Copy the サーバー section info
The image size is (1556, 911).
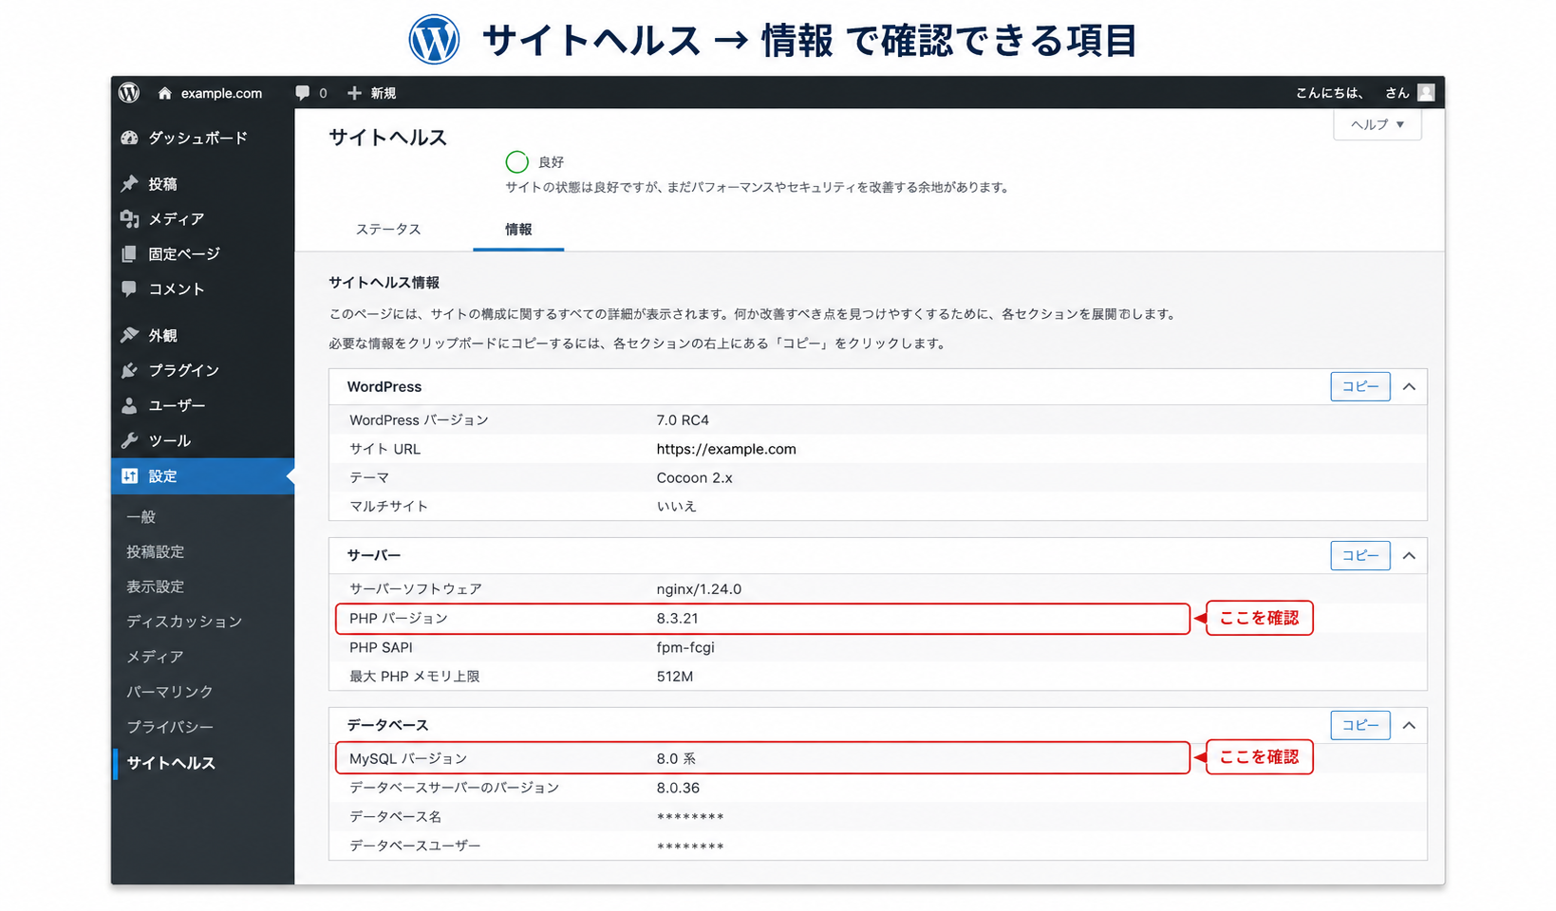pos(1360,555)
